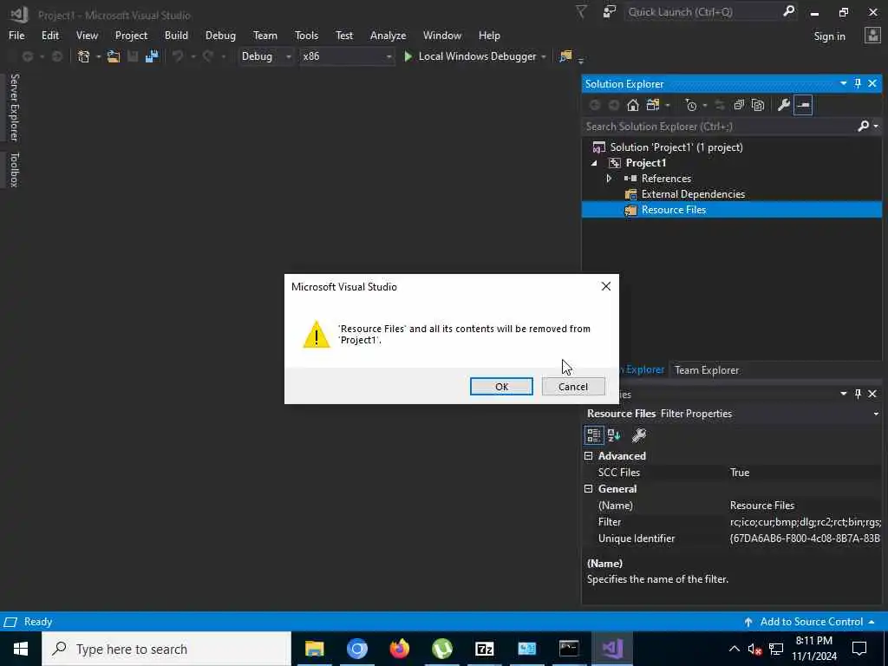
Task: Click the Pending Changes Filter clock icon
Action: pyautogui.click(x=691, y=105)
